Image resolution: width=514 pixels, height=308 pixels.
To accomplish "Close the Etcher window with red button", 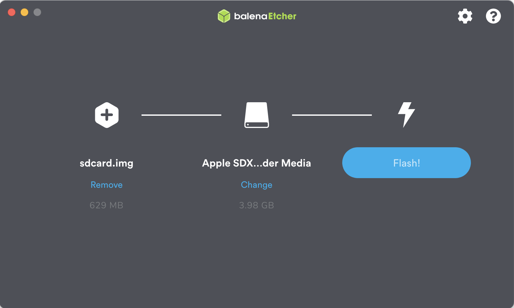I will [12, 12].
